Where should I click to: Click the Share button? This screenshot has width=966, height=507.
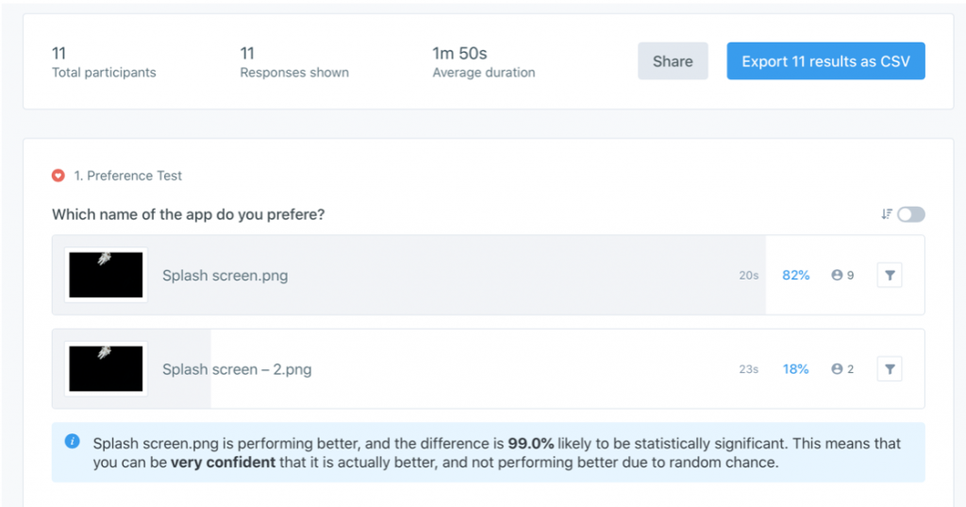pyautogui.click(x=673, y=61)
